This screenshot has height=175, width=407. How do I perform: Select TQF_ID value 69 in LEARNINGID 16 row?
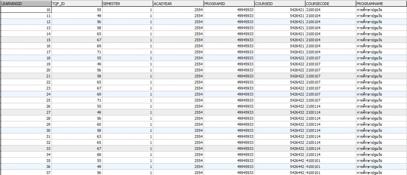(77, 46)
